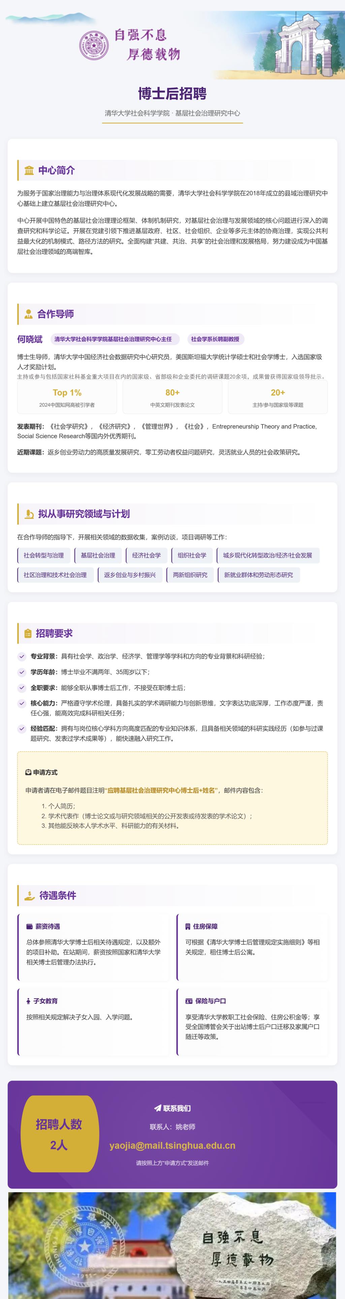345x1299 pixels.
Task: Click the person icon beside 合作导师
Action: [29, 314]
